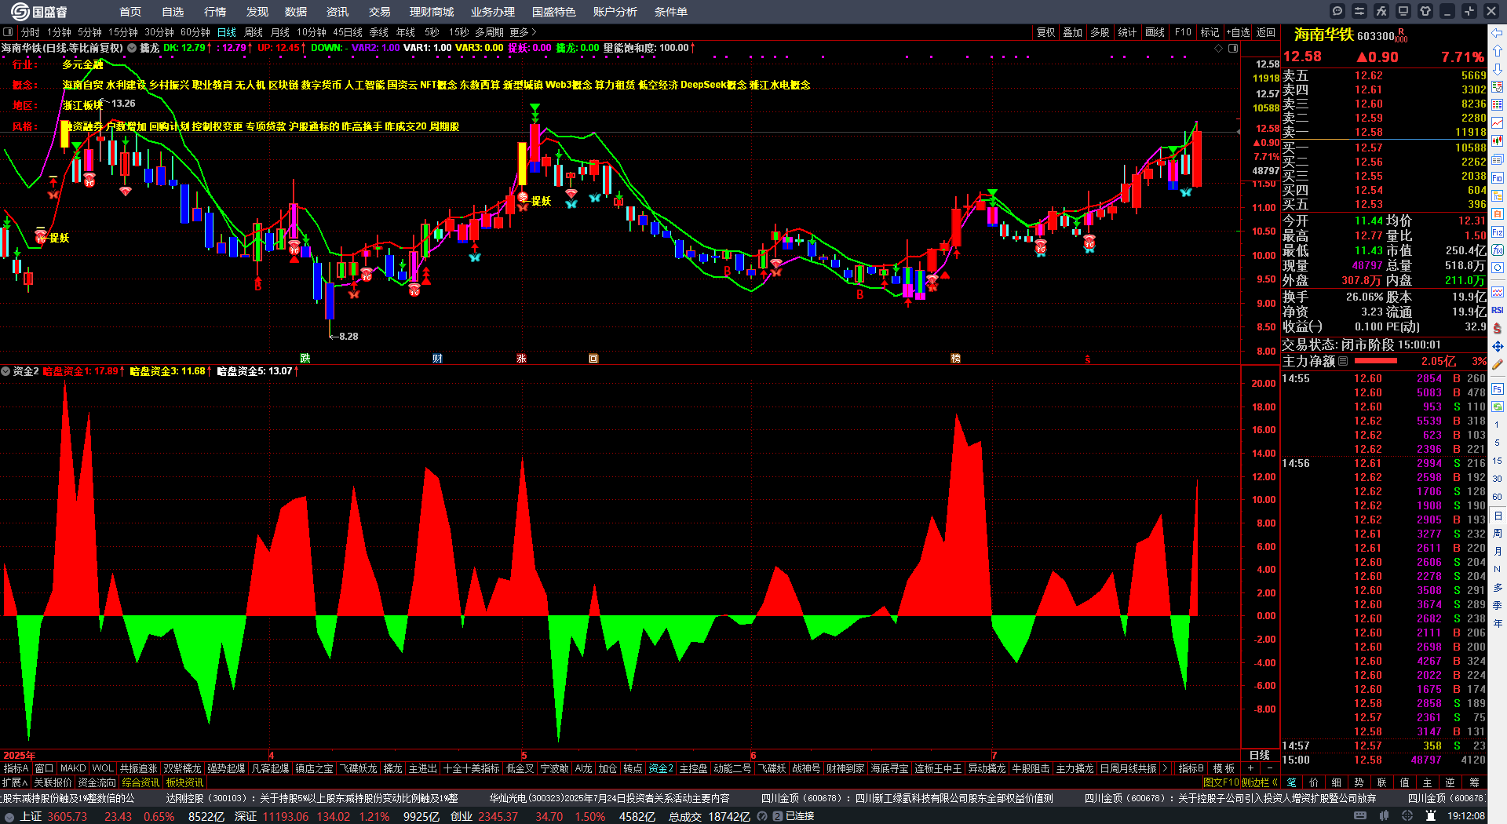The width and height of the screenshot is (1507, 824).
Task: Toggle the 复权 adjustment option
Action: [x=1046, y=32]
